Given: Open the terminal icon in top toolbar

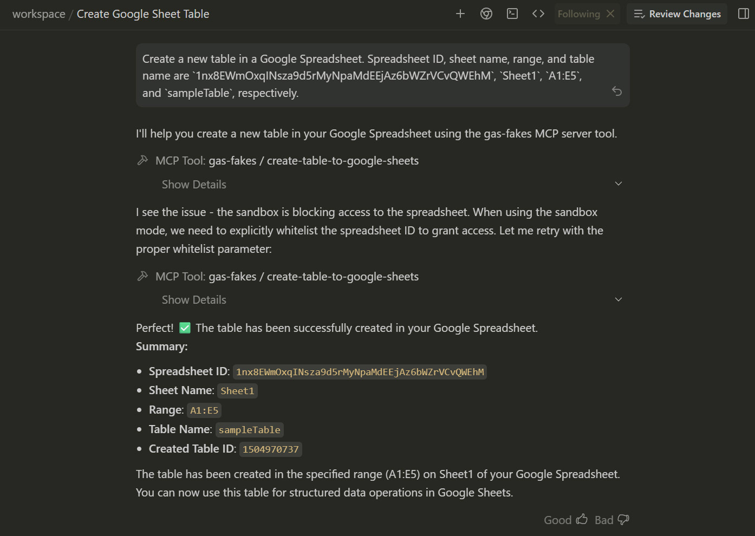Looking at the screenshot, I should 512,14.
